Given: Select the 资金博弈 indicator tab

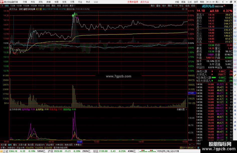Looking at the screenshot, I should (x=50, y=145).
